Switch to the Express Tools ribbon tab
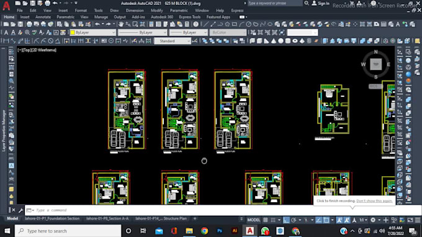The height and width of the screenshot is (237, 422). (x=190, y=17)
